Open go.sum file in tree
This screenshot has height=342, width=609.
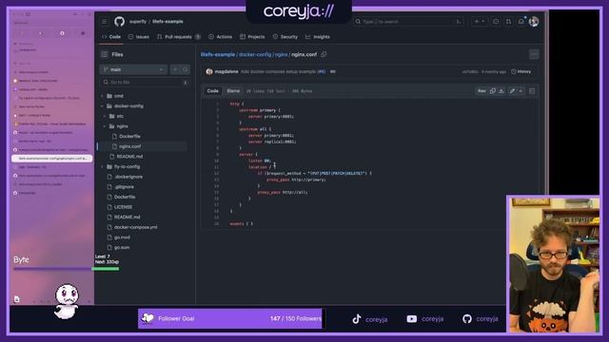tap(122, 247)
